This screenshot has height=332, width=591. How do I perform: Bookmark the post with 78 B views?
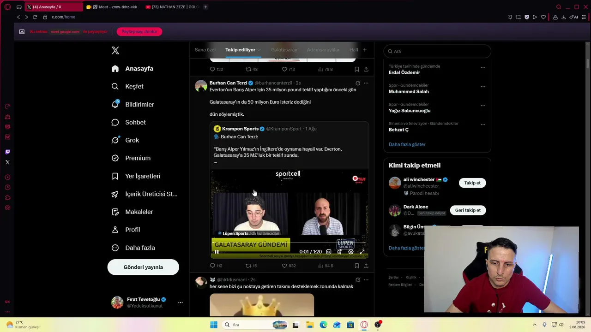coord(357,69)
